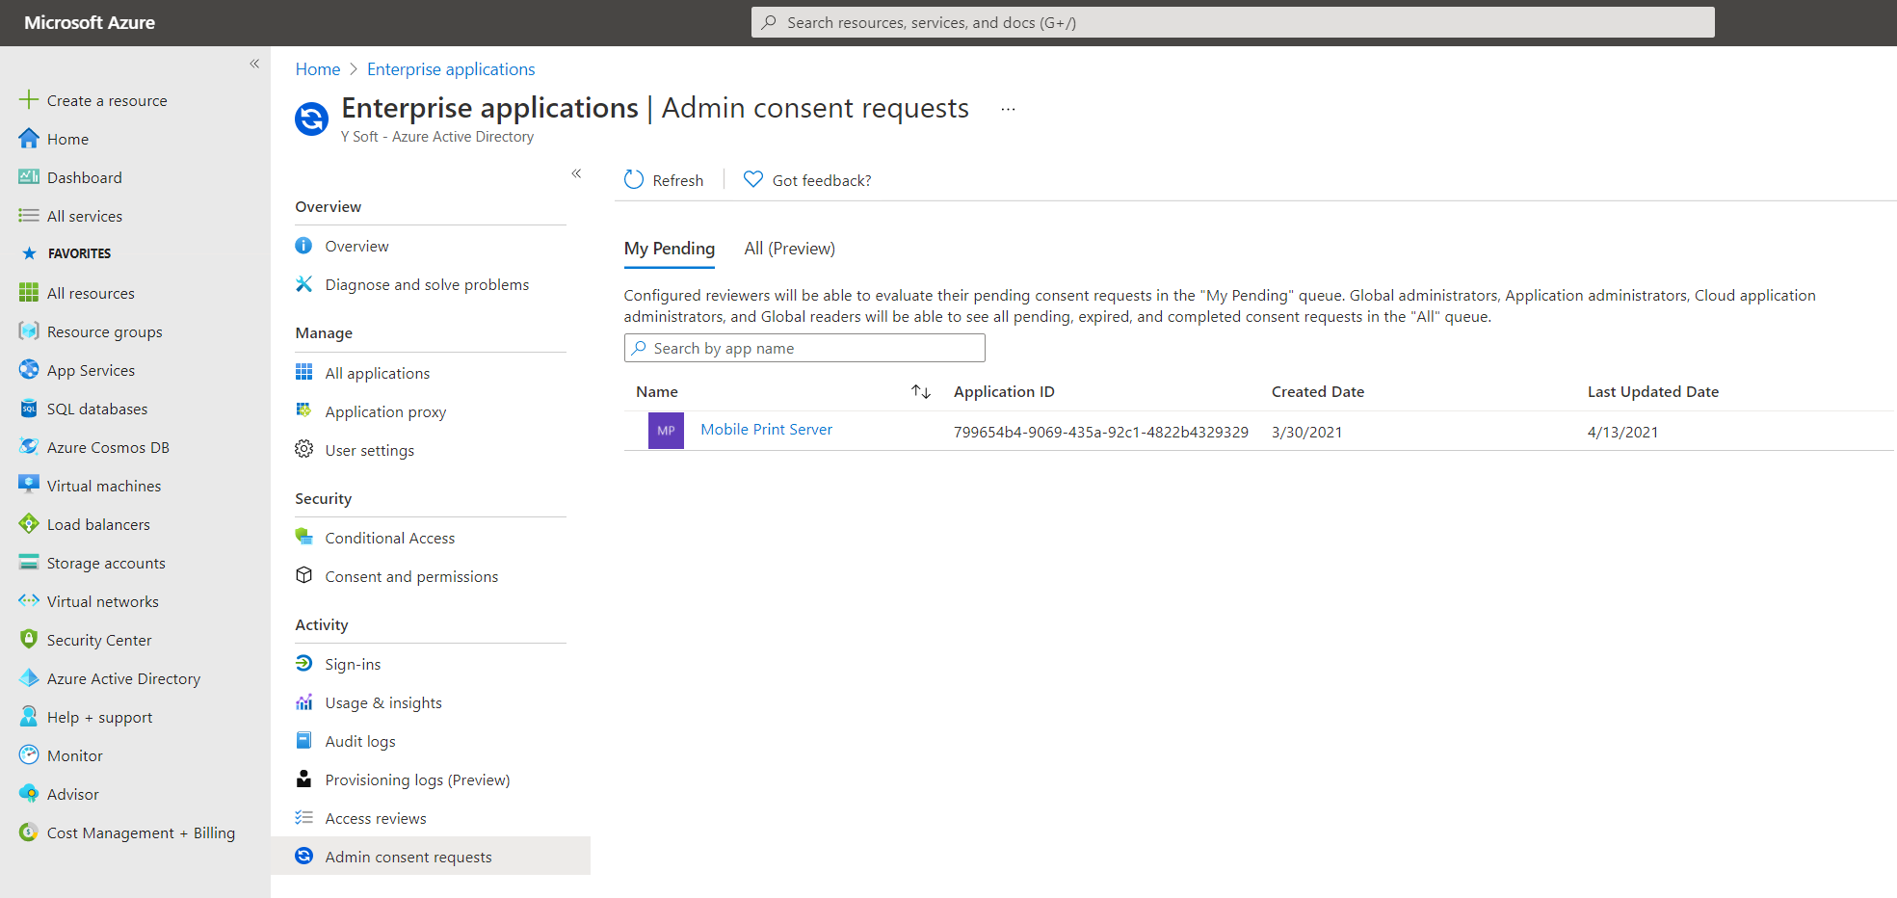Open Consent and permissions settings
The height and width of the screenshot is (898, 1897).
click(x=411, y=576)
